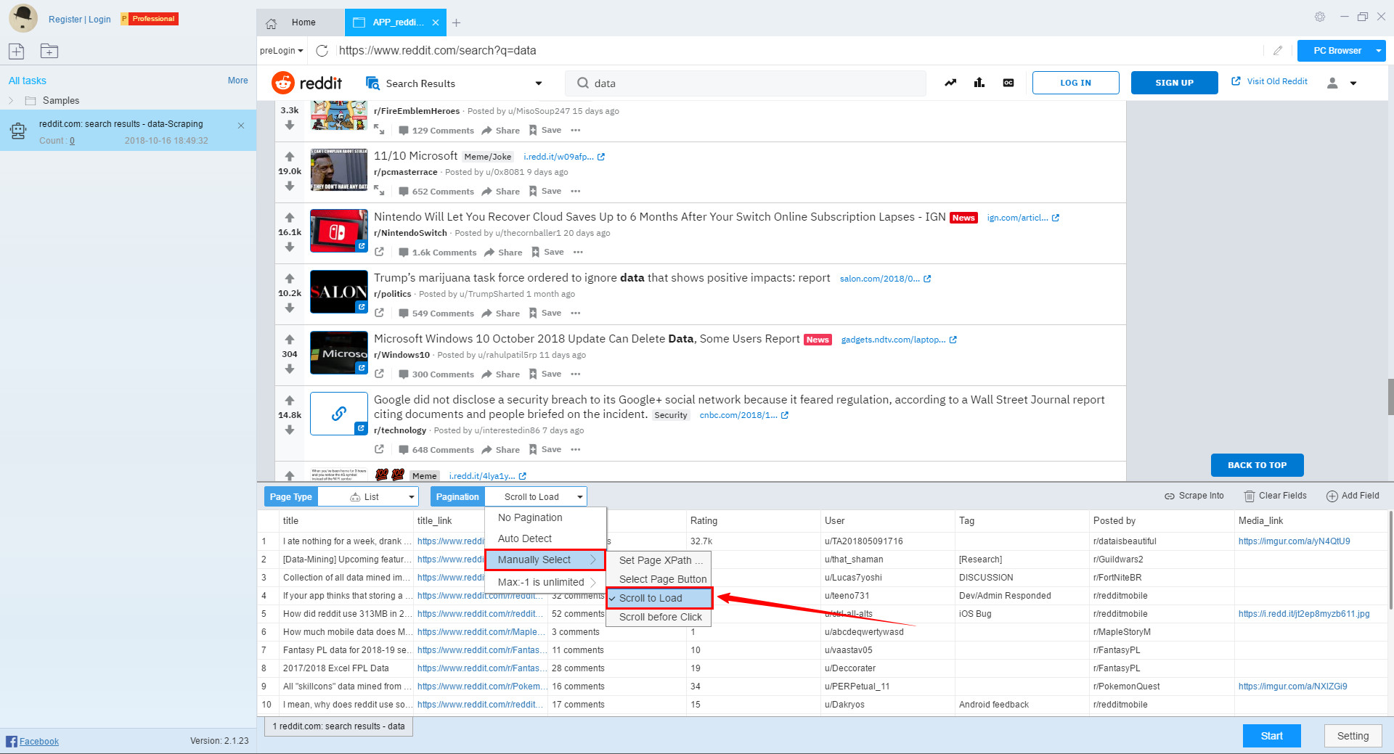Image resolution: width=1394 pixels, height=754 pixels.
Task: Click the pencil edit icon next to URL
Action: click(1278, 50)
